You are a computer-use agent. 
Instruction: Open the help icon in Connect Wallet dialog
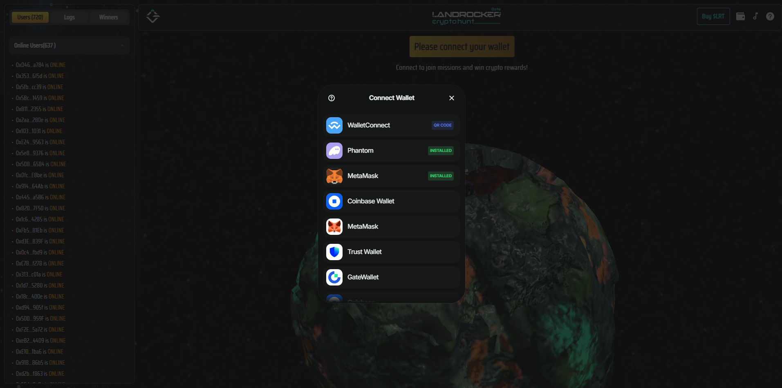click(x=332, y=98)
